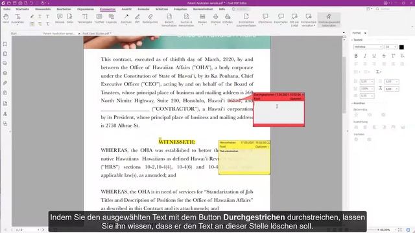The height and width of the screenshot is (233, 415).
Task: Close the Format panel
Action: 365,33
